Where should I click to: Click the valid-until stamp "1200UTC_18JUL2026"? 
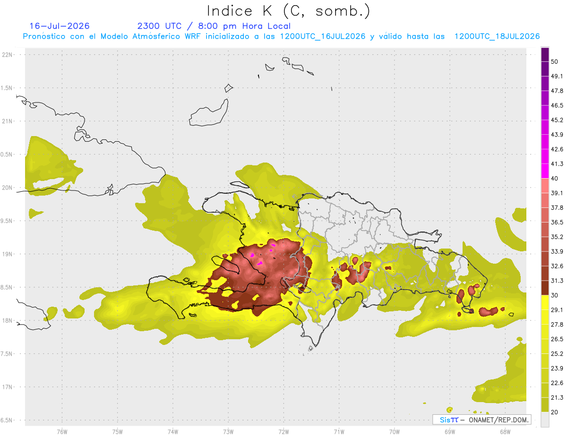(497, 36)
